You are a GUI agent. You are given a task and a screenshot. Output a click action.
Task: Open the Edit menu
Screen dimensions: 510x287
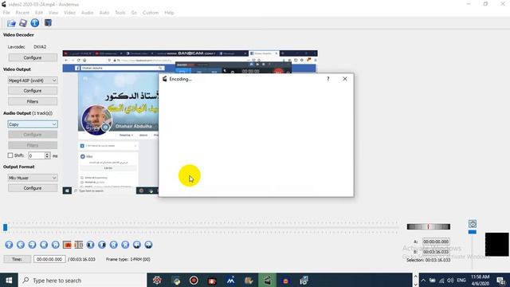[x=39, y=13]
